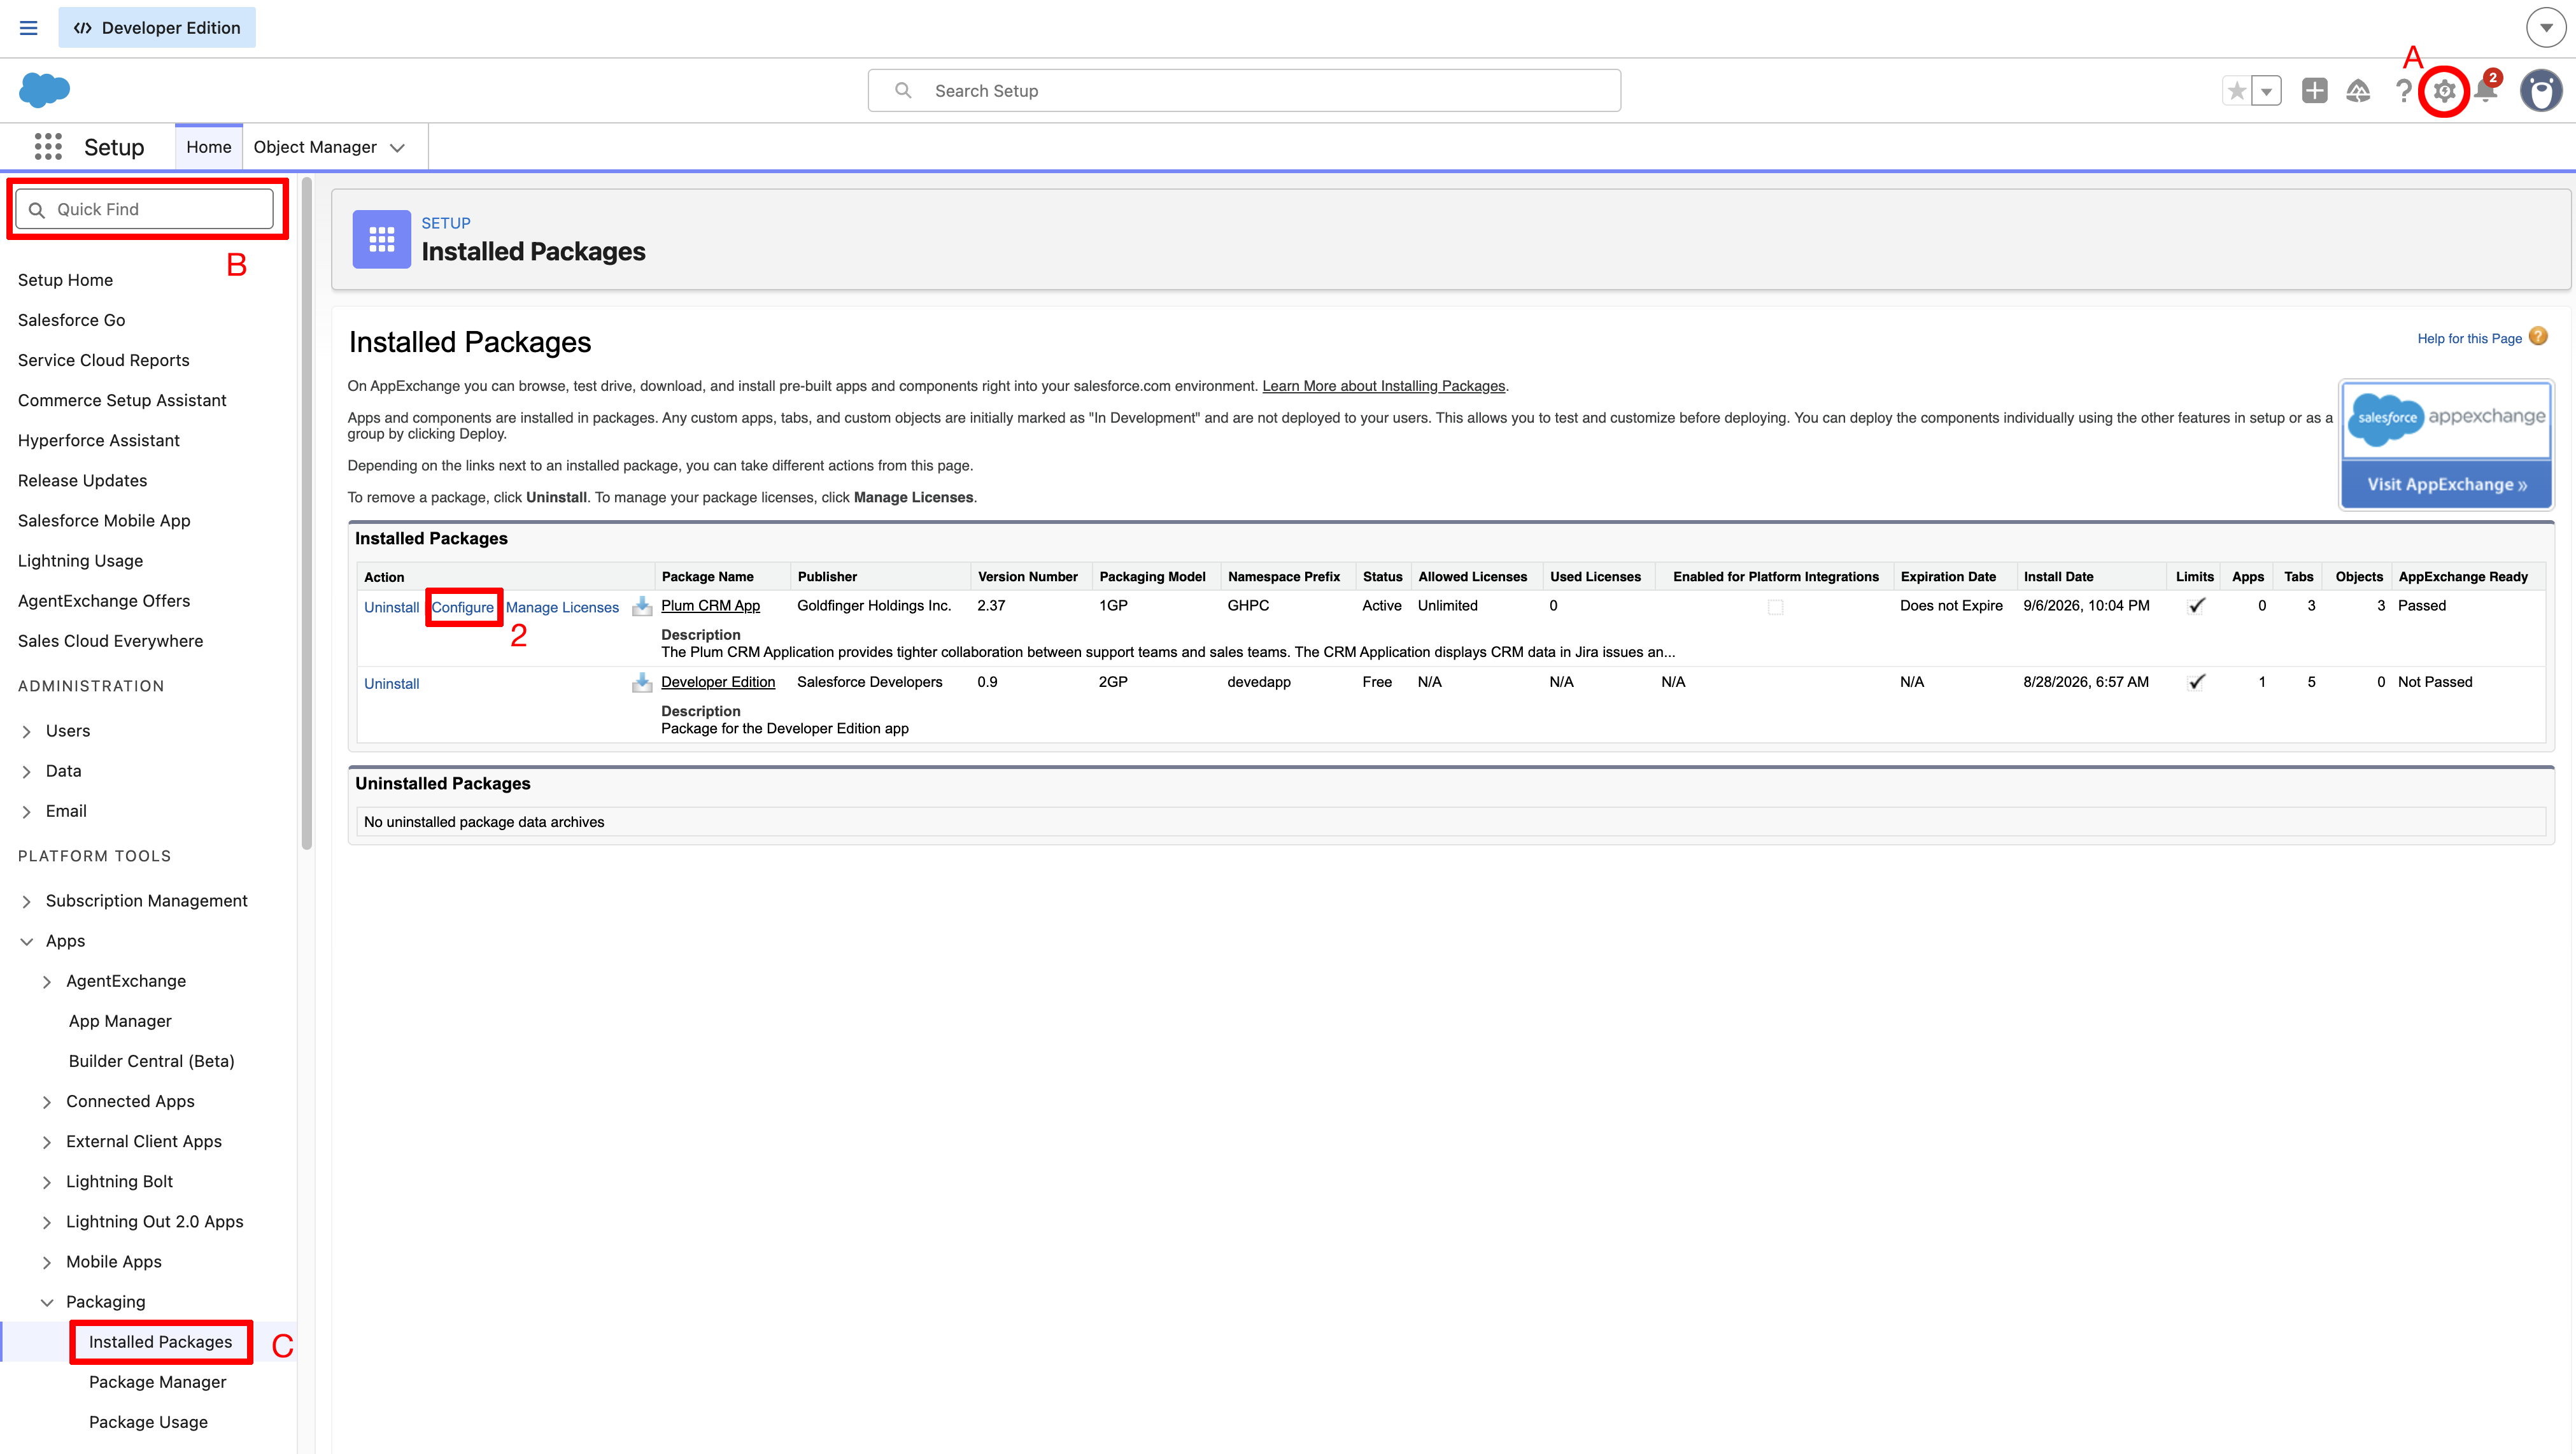Expand the Users section in sidebar
2576x1454 pixels.
pyautogui.click(x=27, y=732)
